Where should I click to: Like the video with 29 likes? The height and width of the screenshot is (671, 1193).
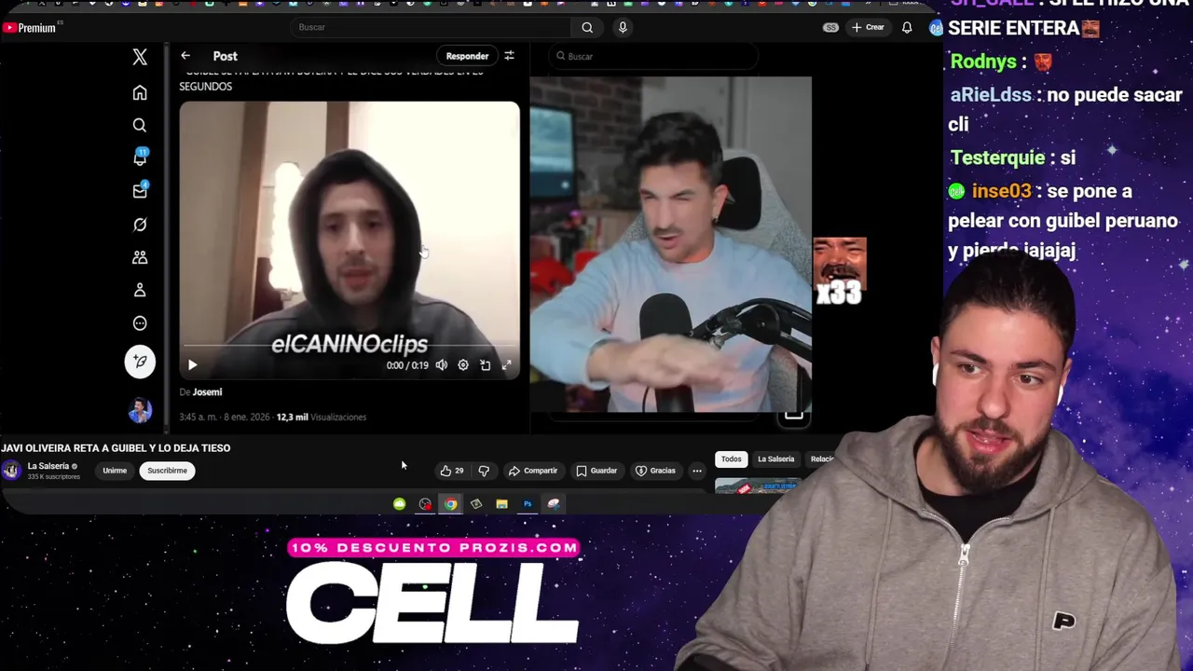452,471
